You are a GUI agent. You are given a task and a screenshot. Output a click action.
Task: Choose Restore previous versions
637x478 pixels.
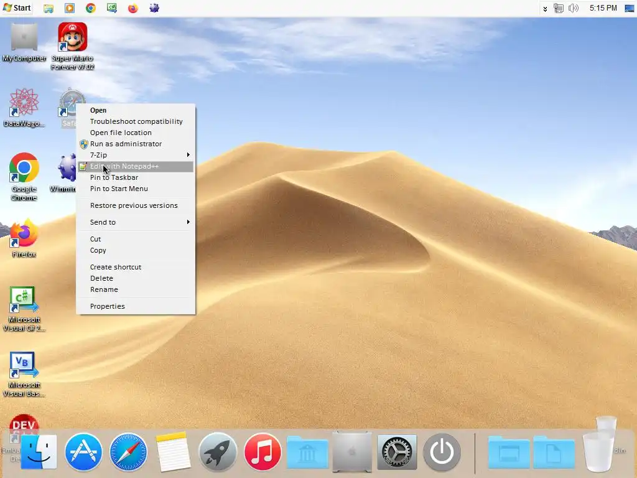[x=135, y=205]
